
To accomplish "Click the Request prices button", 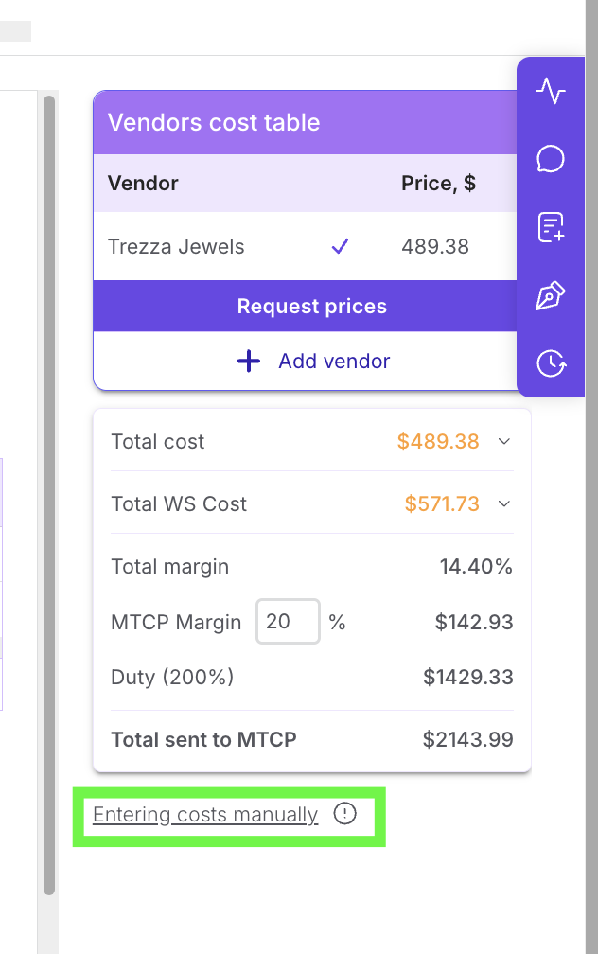I will tap(311, 307).
